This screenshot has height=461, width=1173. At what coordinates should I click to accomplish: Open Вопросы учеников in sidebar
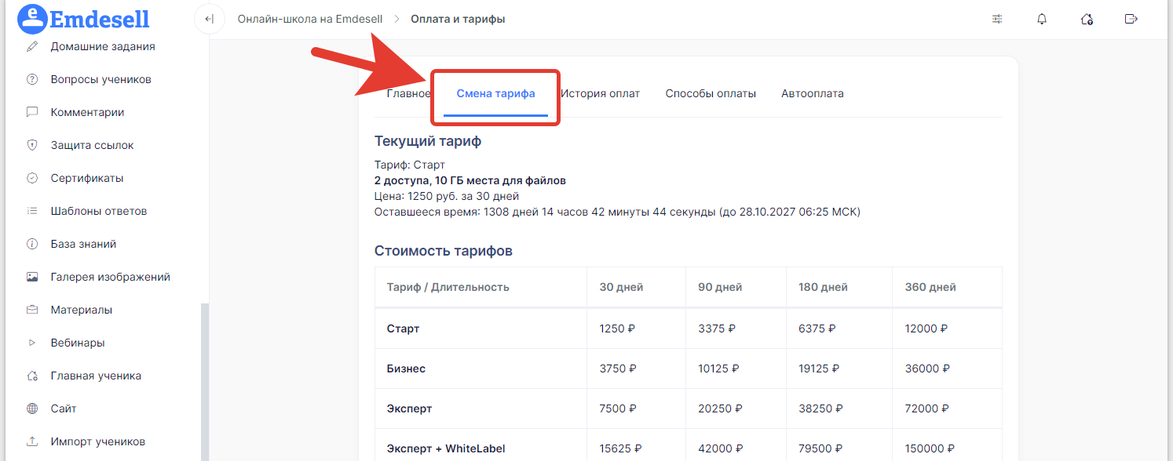pyautogui.click(x=100, y=80)
